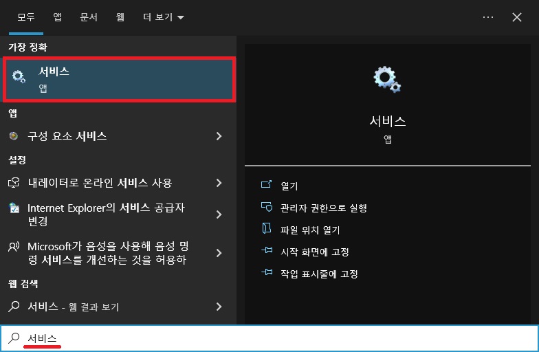The image size is (539, 352).
Task: Select 관리자 권한으로 실행
Action: (324, 208)
